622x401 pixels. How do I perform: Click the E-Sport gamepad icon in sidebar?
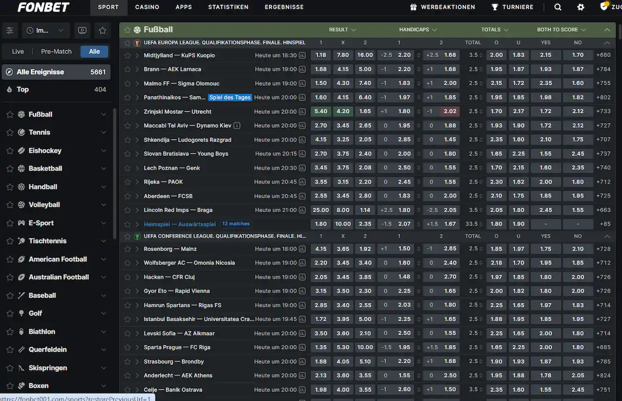click(x=22, y=223)
